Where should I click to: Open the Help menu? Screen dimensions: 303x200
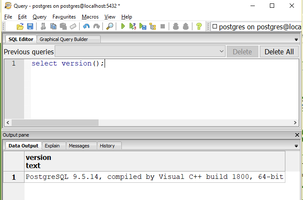click(x=127, y=17)
